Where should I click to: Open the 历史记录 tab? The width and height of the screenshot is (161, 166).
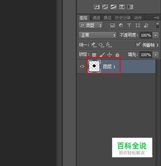coord(123,18)
